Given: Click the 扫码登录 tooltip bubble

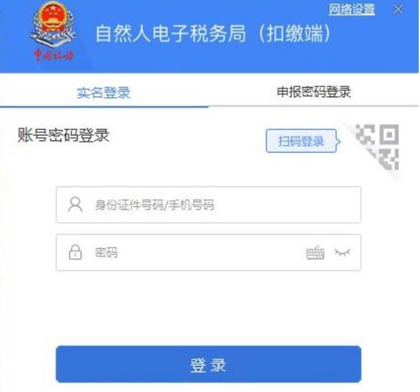Looking at the screenshot, I should click(x=301, y=141).
